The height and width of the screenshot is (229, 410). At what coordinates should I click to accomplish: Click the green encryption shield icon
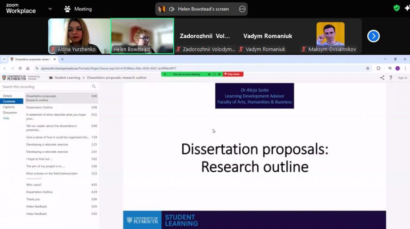(396, 8)
